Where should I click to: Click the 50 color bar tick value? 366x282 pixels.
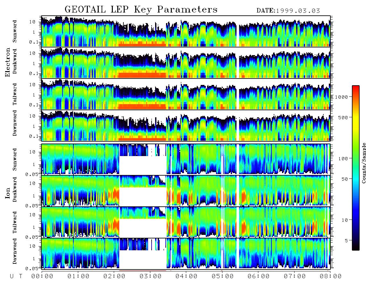coord(345,179)
